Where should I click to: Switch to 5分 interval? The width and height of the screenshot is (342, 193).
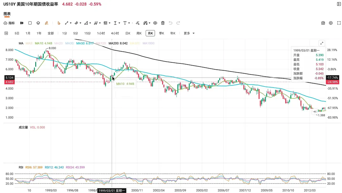coord(75,33)
